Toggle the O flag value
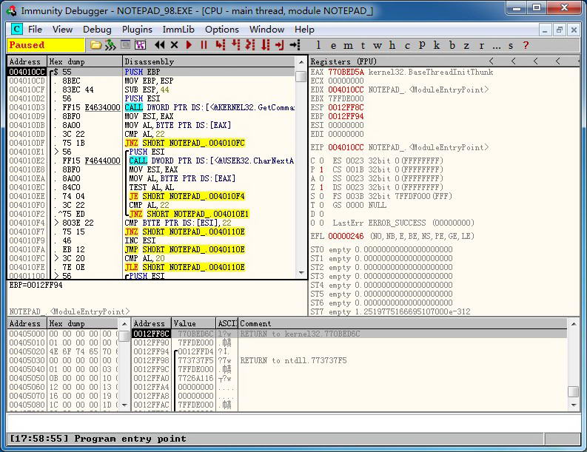The height and width of the screenshot is (452, 587). pos(321,223)
